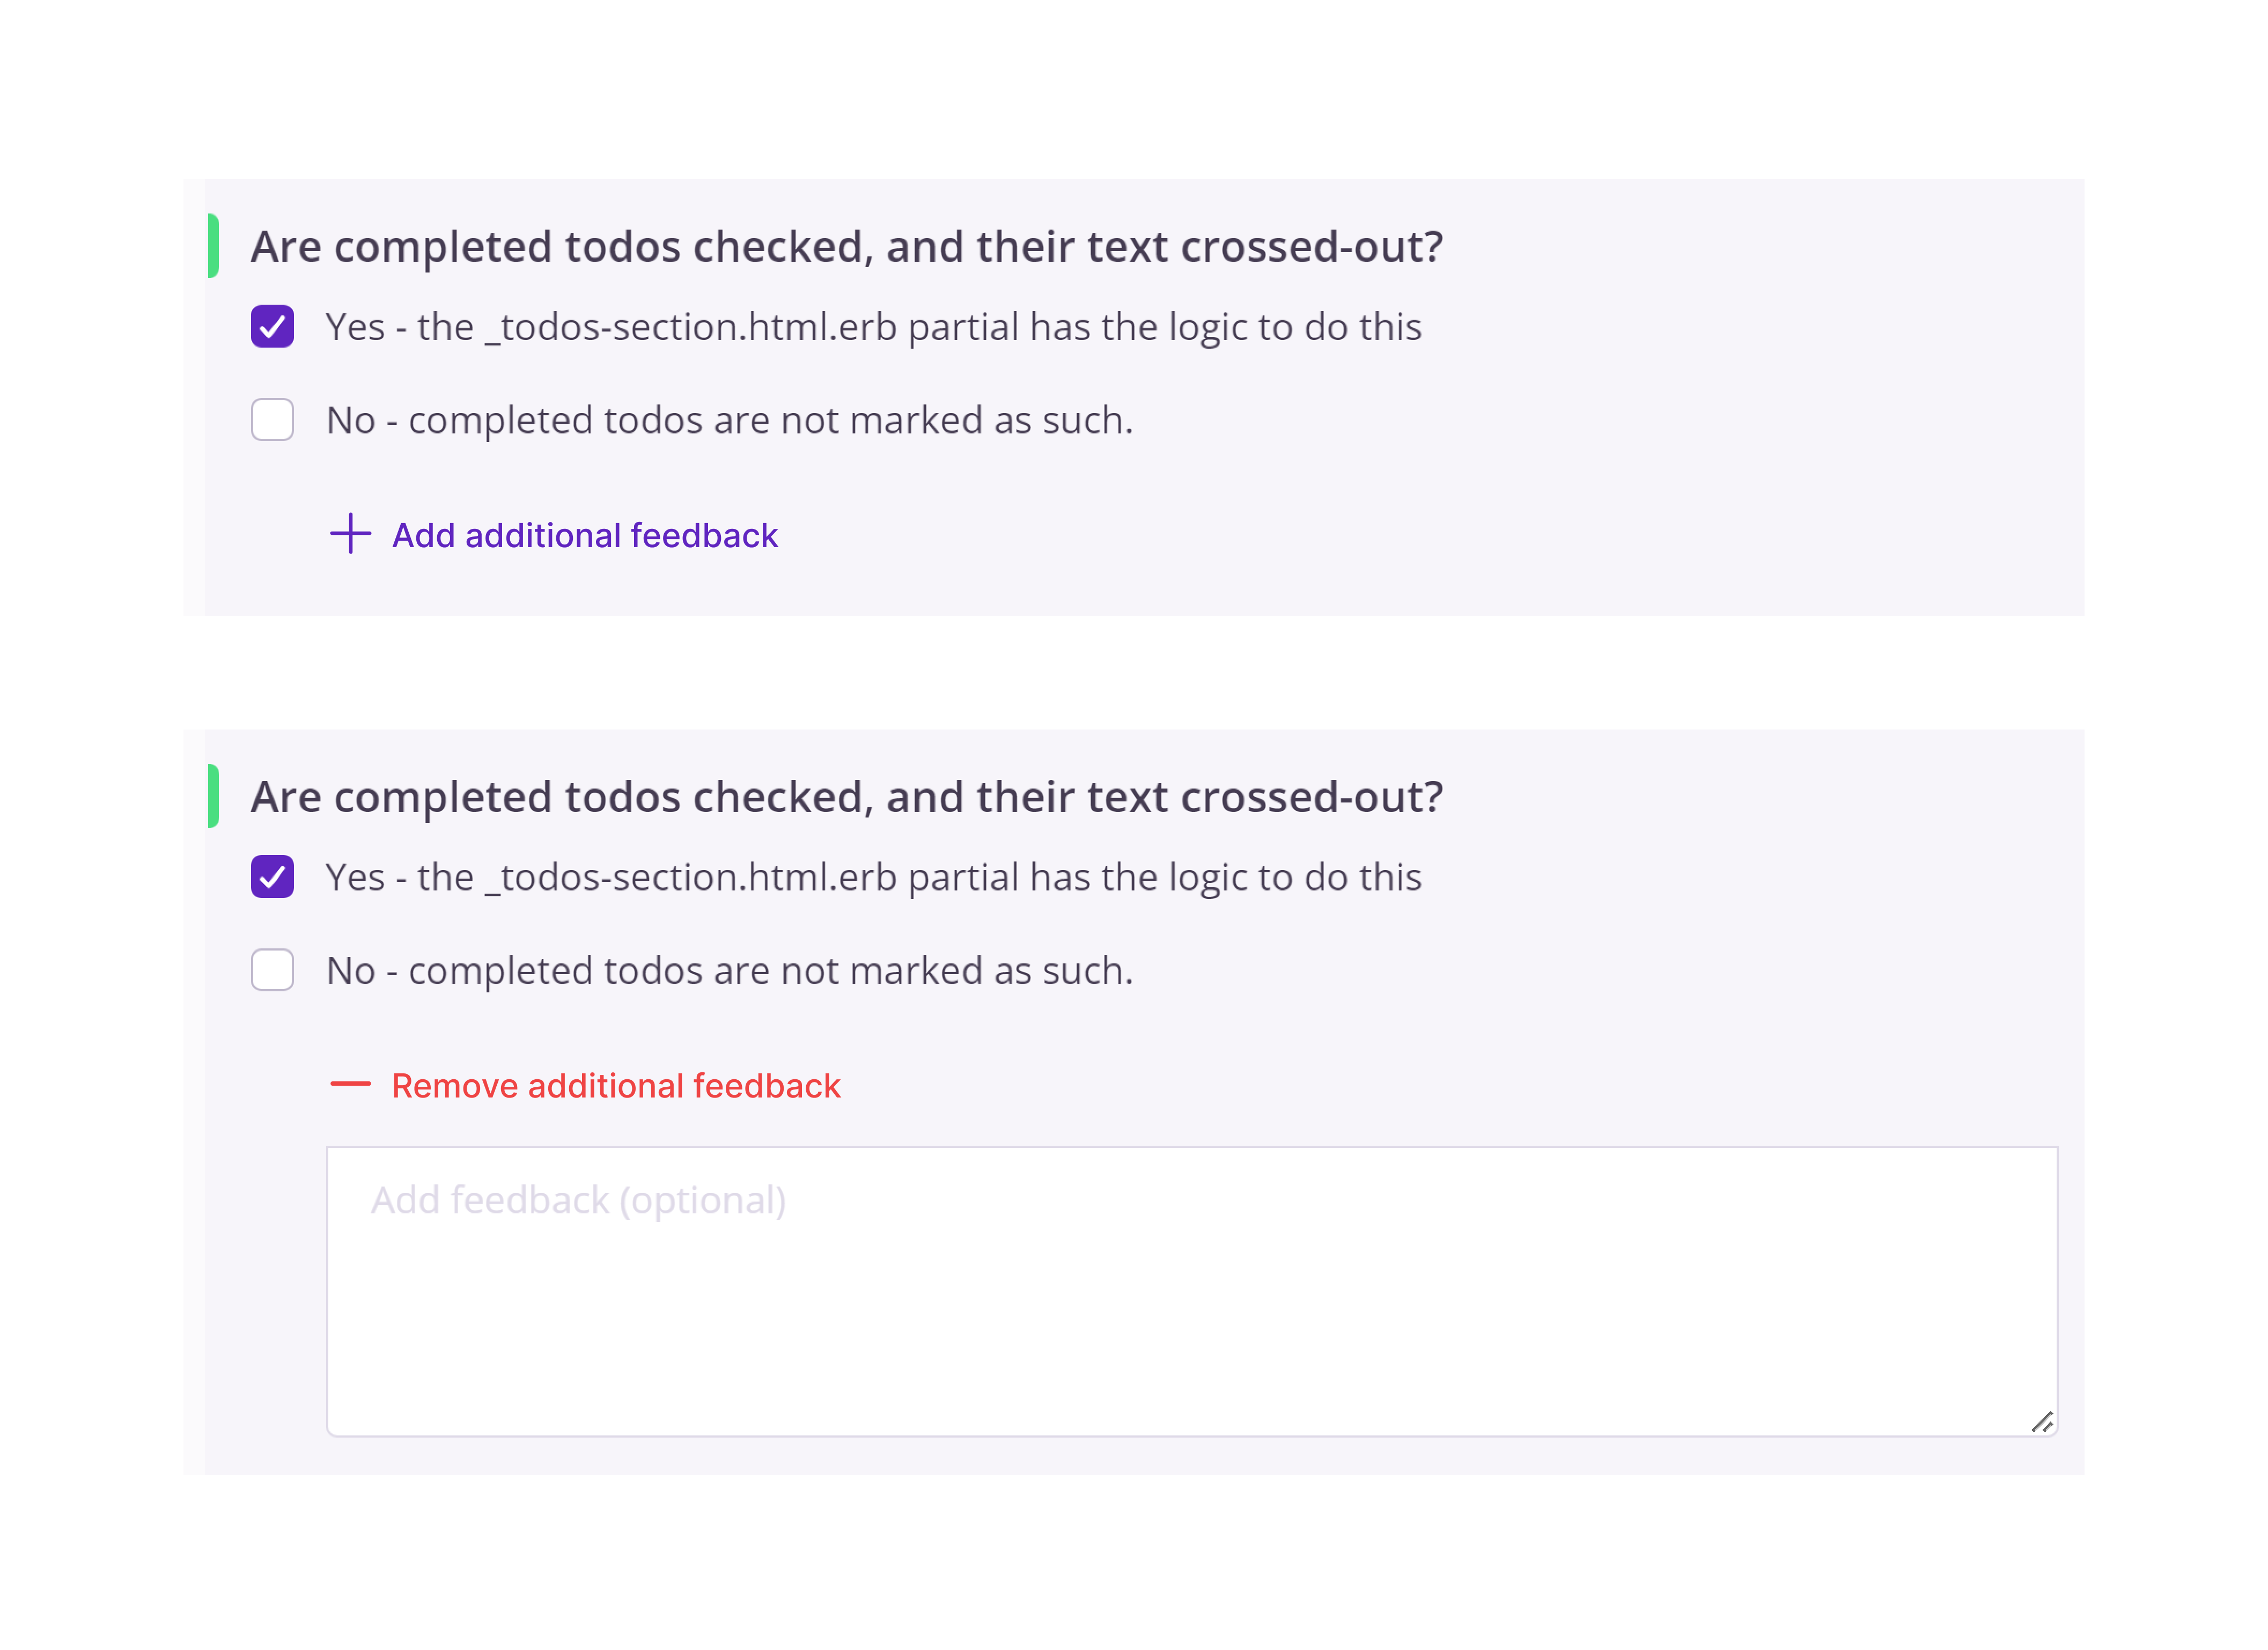Expand additional feedback on the first question
Viewport: 2268px width, 1650px height.
(584, 535)
